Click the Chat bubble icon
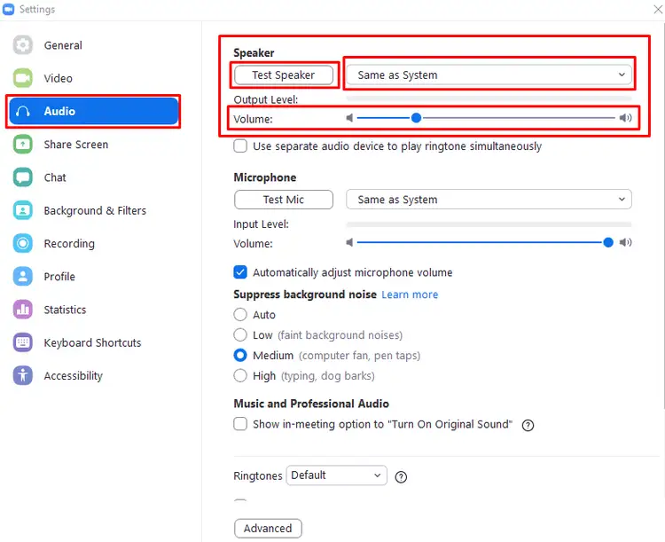Screen dimensions: 665x542 pos(22,177)
